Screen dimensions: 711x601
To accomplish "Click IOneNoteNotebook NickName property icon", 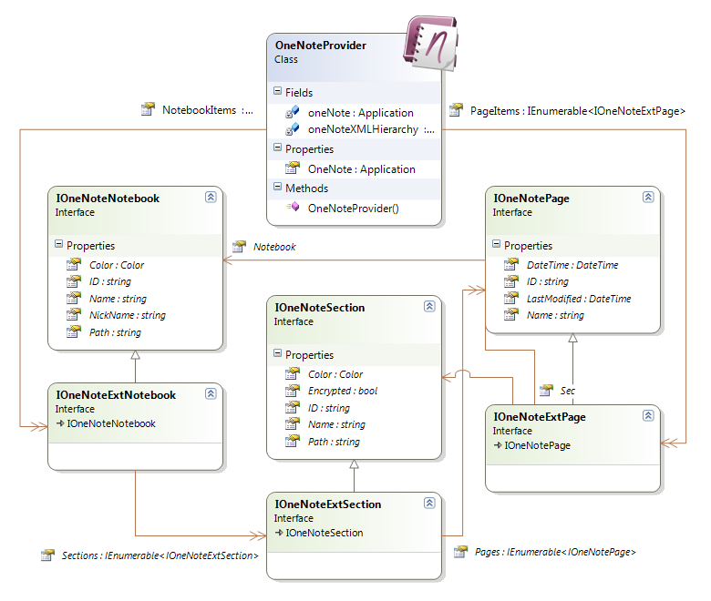I will (74, 314).
